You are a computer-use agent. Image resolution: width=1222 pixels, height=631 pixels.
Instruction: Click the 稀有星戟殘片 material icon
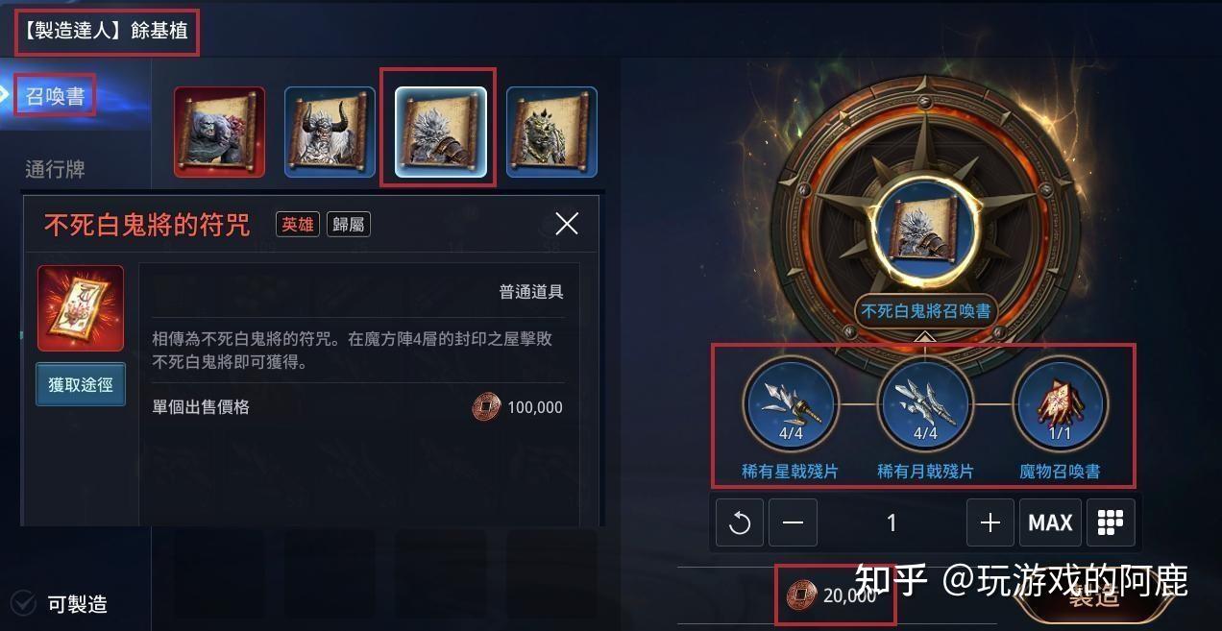click(791, 403)
